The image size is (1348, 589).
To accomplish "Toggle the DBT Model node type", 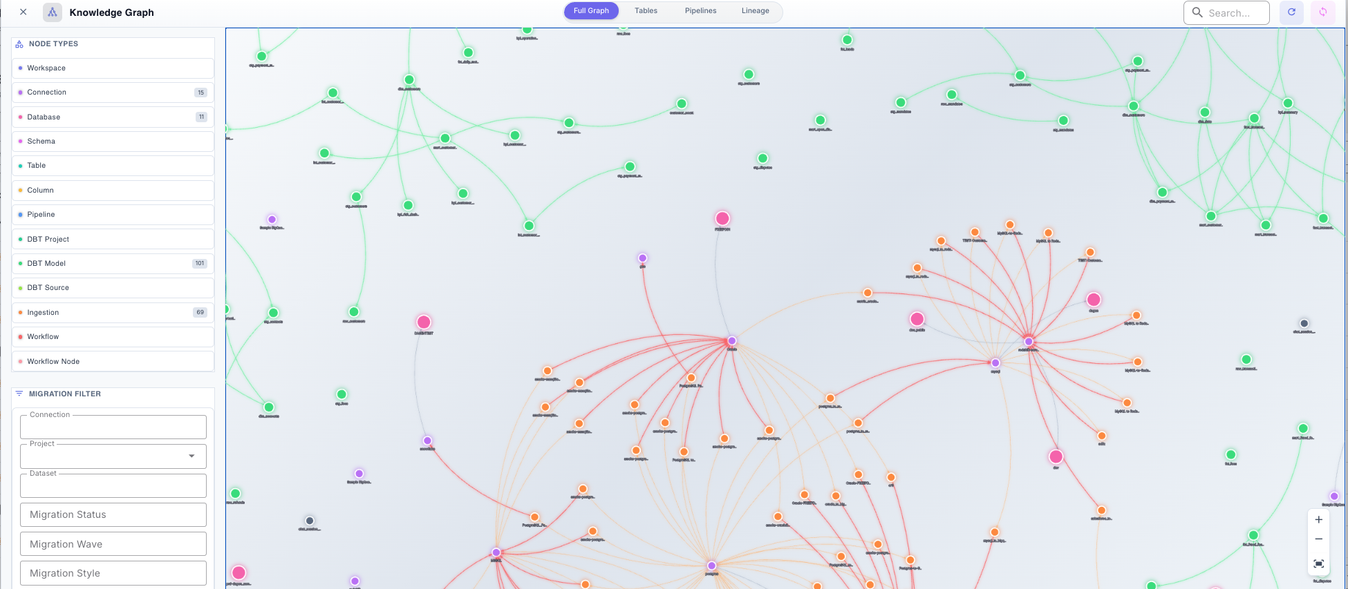I will (x=113, y=264).
